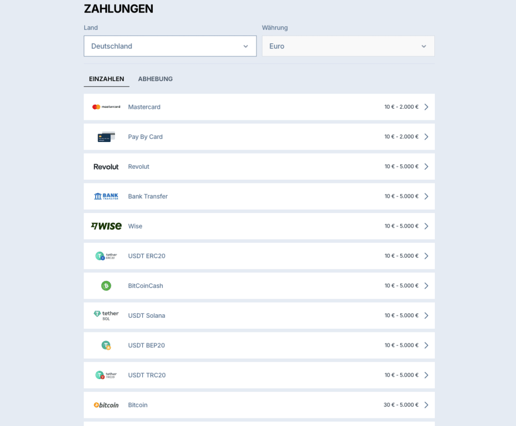Viewport: 516px width, 426px height.
Task: Select the Einzahlen tab
Action: pyautogui.click(x=106, y=79)
